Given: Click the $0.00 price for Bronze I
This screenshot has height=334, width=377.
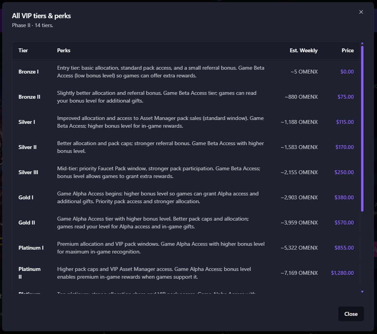Looking at the screenshot, I should pos(347,72).
